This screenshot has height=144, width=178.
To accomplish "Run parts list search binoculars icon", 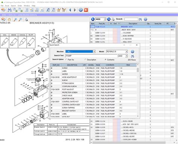I will pyautogui.click(x=140, y=19).
